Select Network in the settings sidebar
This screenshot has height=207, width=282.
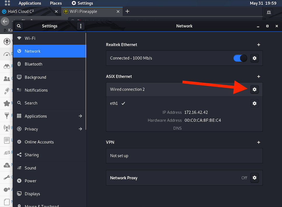[50, 51]
